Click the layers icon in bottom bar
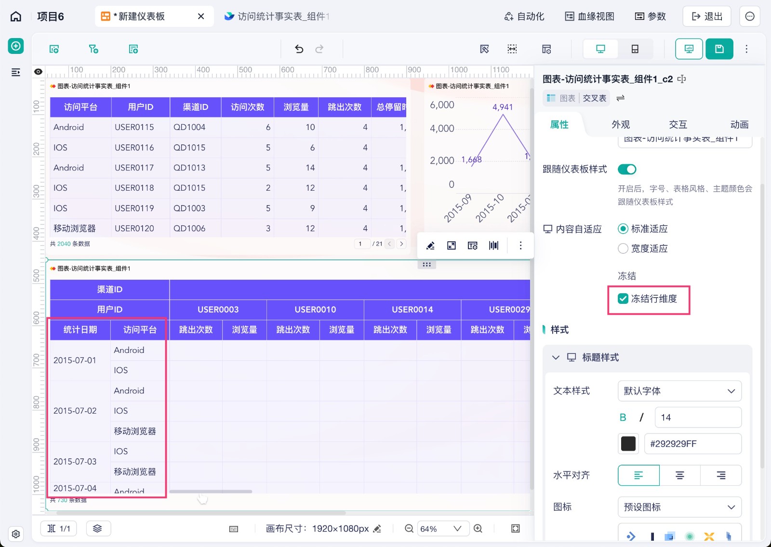The image size is (771, 547). coord(98,528)
